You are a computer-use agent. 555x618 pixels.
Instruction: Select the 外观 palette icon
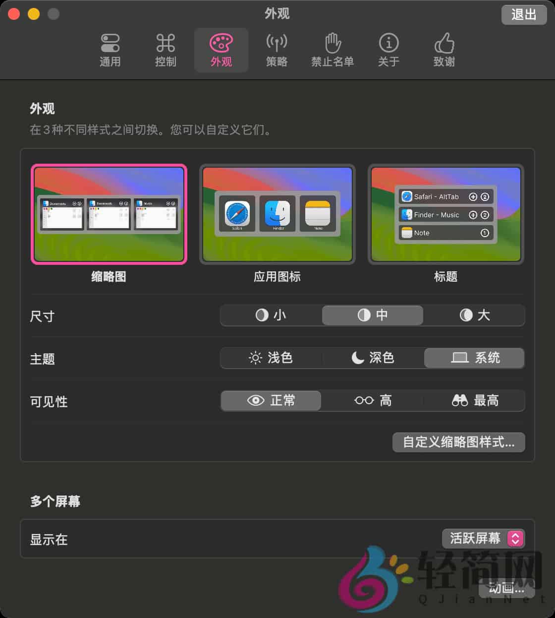[x=221, y=50]
